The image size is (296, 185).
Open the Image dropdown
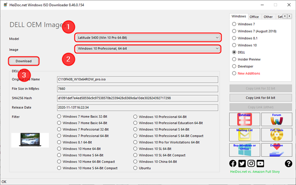(x=148, y=49)
